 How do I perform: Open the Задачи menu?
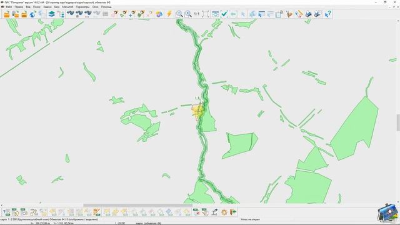tap(47, 7)
